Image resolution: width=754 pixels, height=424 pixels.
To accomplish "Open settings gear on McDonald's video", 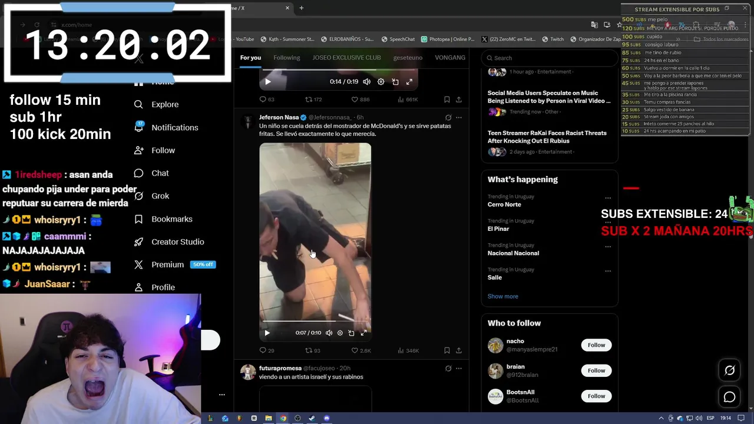I will (x=340, y=333).
